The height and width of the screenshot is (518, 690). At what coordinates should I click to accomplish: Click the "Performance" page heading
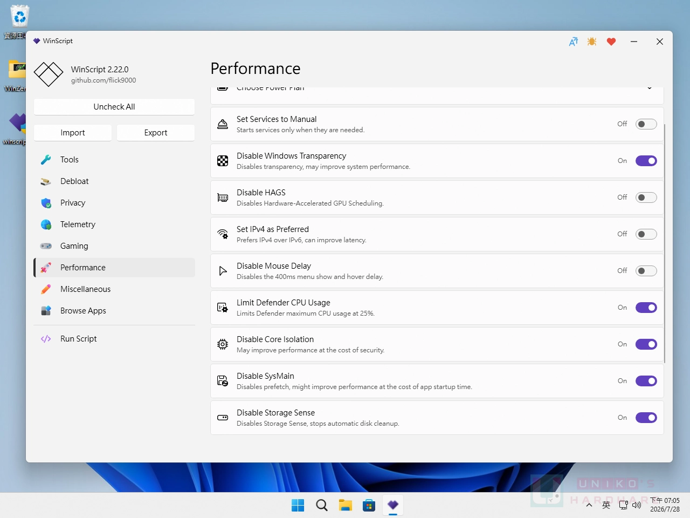[x=256, y=69]
